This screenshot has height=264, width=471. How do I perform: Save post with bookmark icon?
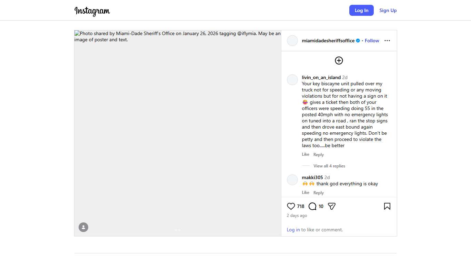point(387,206)
